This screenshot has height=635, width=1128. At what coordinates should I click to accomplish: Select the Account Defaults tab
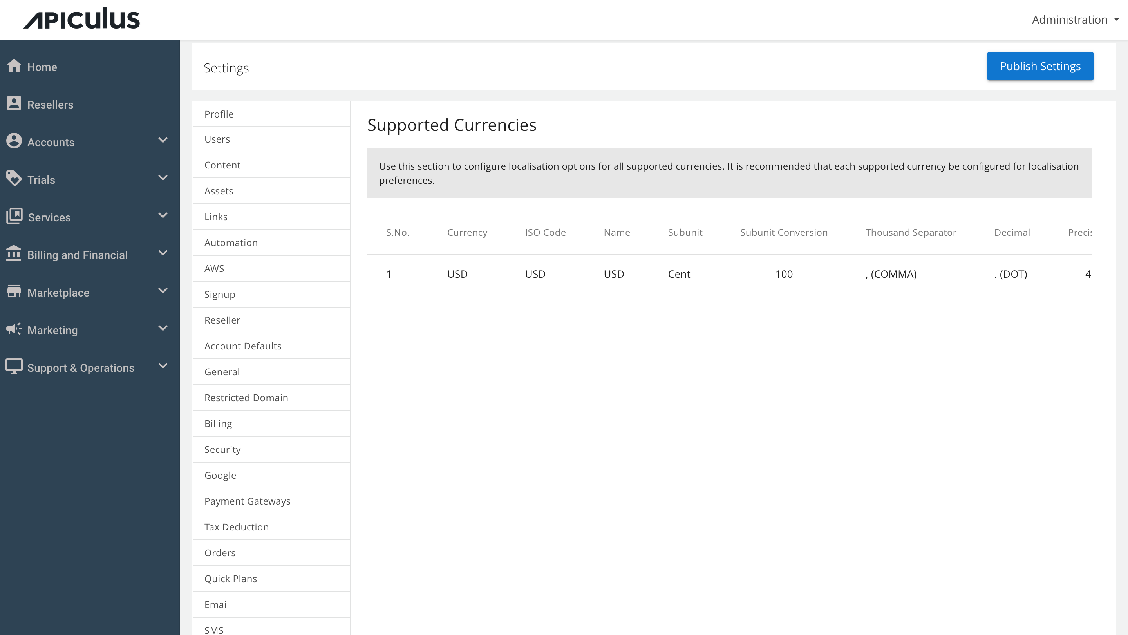tap(271, 346)
